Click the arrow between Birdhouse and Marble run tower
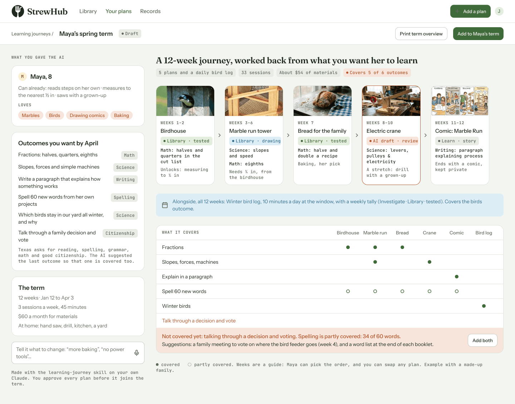515x404 pixels. coord(220,135)
